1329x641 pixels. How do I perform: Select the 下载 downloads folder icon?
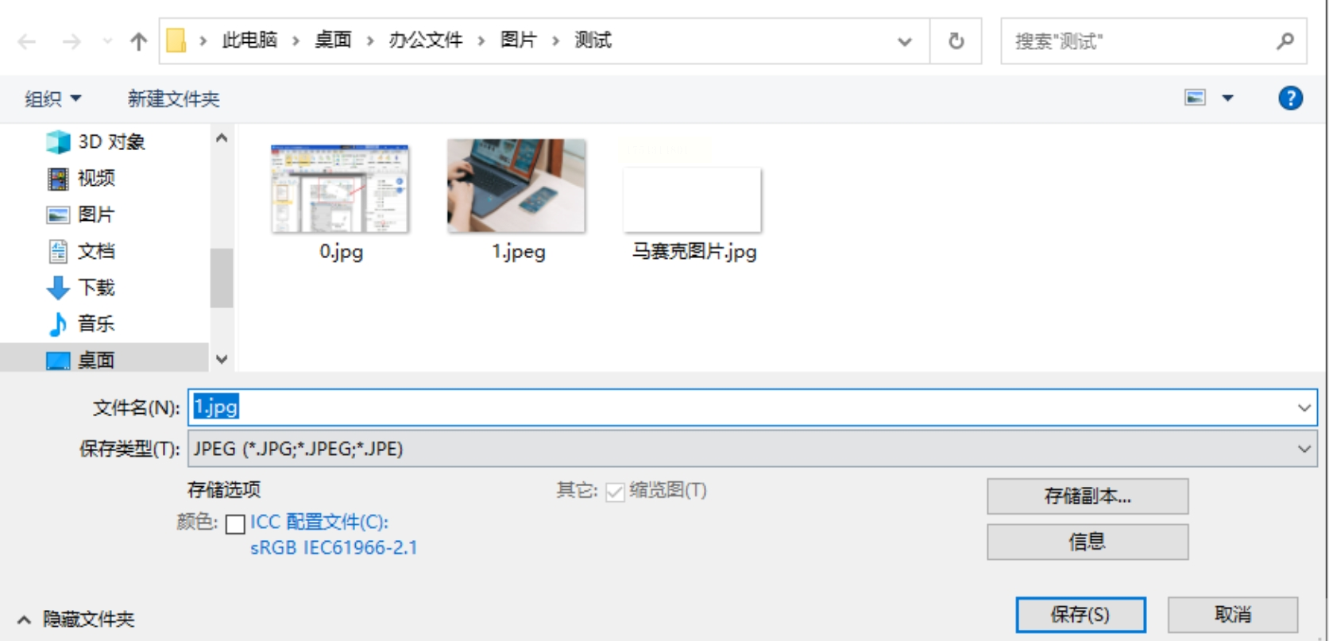(58, 288)
